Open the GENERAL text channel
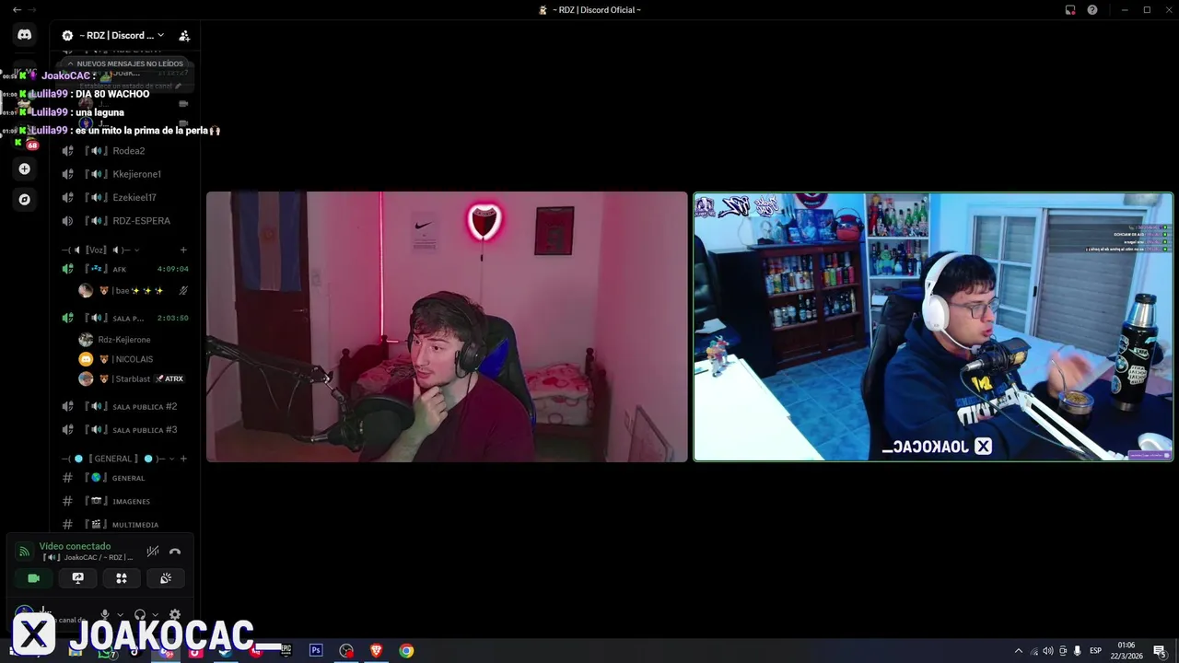 [124, 478]
